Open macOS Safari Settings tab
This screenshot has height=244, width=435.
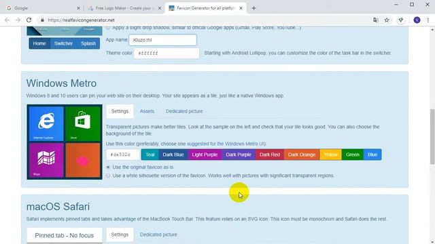click(120, 235)
